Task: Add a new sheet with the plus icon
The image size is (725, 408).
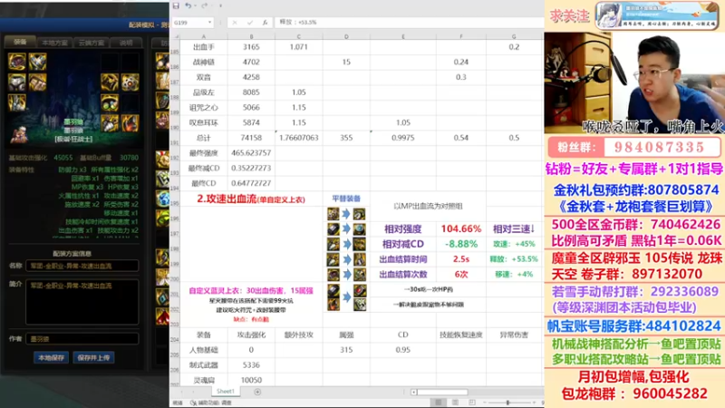Action: [x=257, y=392]
